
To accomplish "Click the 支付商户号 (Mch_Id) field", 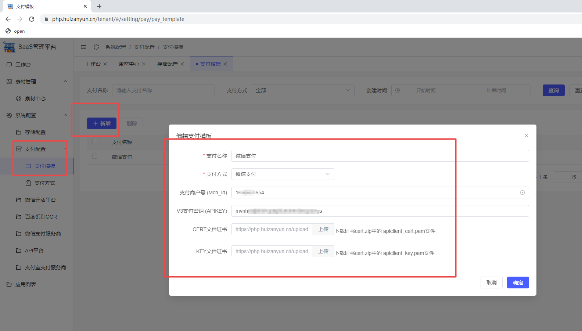I will tap(380, 193).
